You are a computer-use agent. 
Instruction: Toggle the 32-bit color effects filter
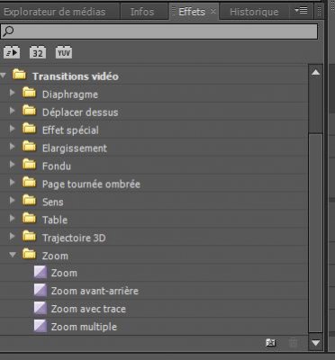click(x=38, y=52)
